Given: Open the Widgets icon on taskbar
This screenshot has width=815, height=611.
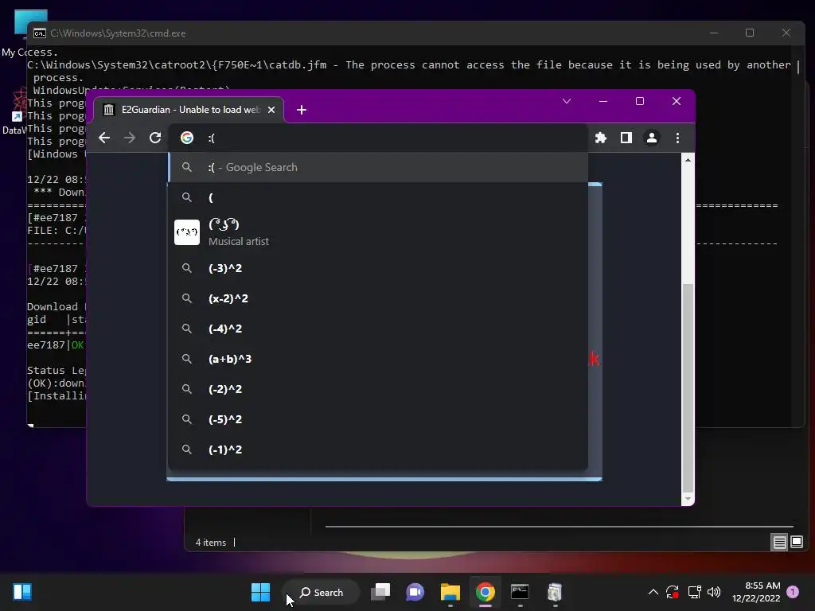Looking at the screenshot, I should click(22, 592).
